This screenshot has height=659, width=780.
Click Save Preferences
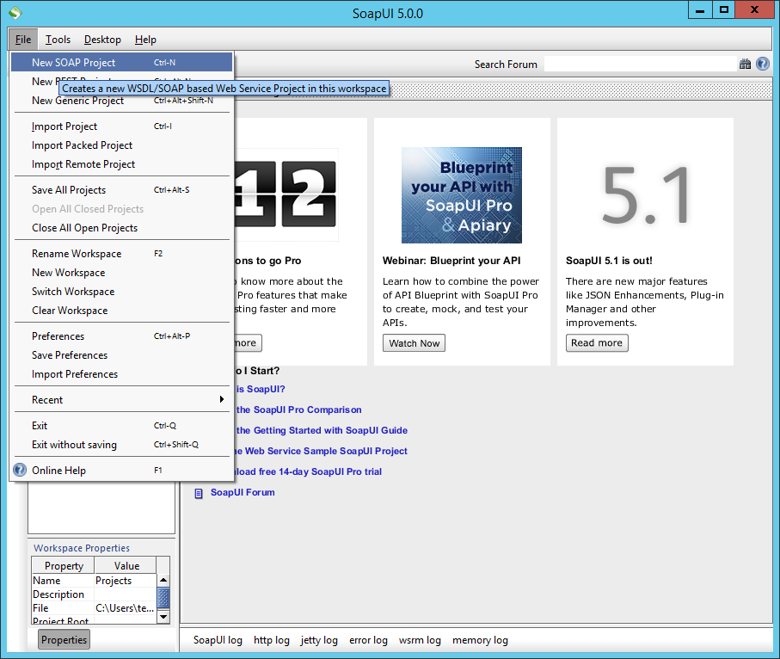pyautogui.click(x=121, y=355)
